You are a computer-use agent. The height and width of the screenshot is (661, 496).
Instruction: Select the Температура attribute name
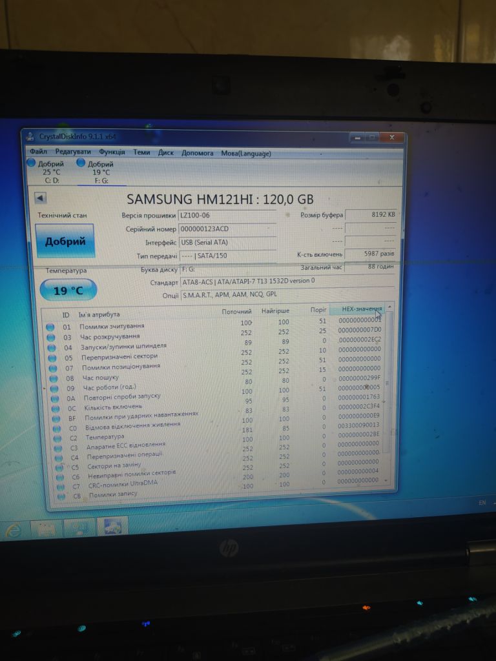click(105, 437)
